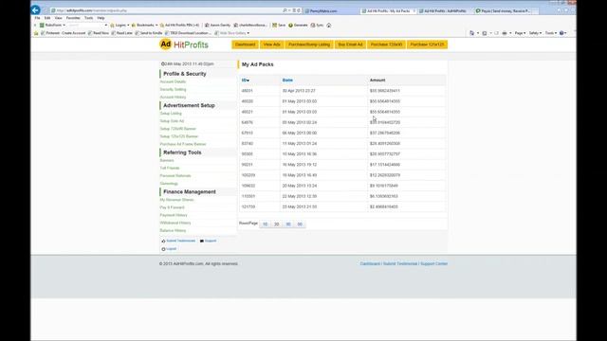Click the RoboForm Save button
The width and height of the screenshot is (607, 341).
point(279,26)
